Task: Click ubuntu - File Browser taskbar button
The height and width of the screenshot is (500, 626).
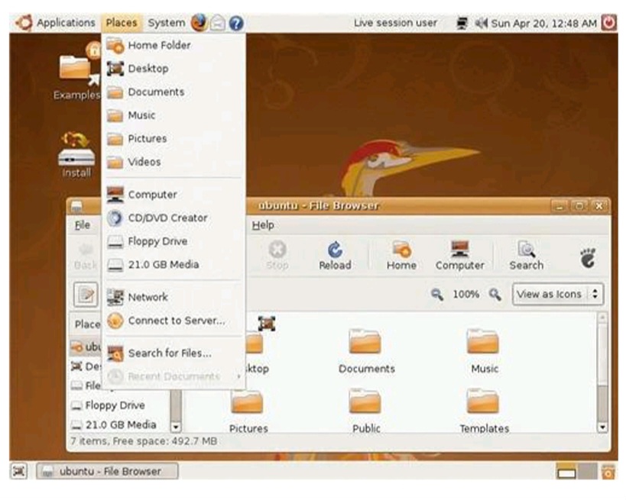Action: tap(107, 471)
